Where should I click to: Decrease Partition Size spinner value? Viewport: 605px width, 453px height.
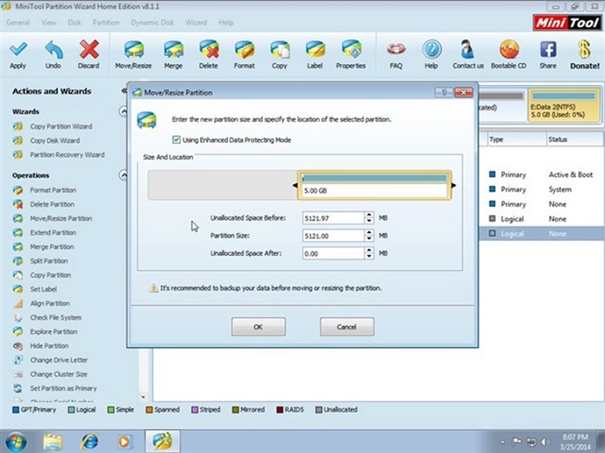[x=369, y=239]
